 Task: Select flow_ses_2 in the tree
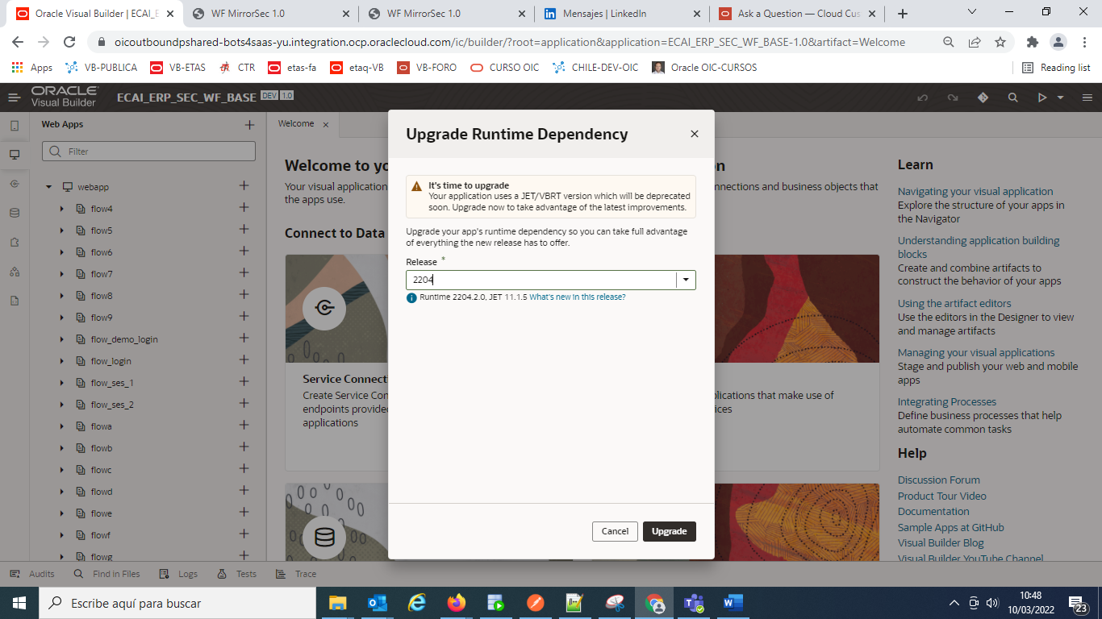click(x=112, y=405)
